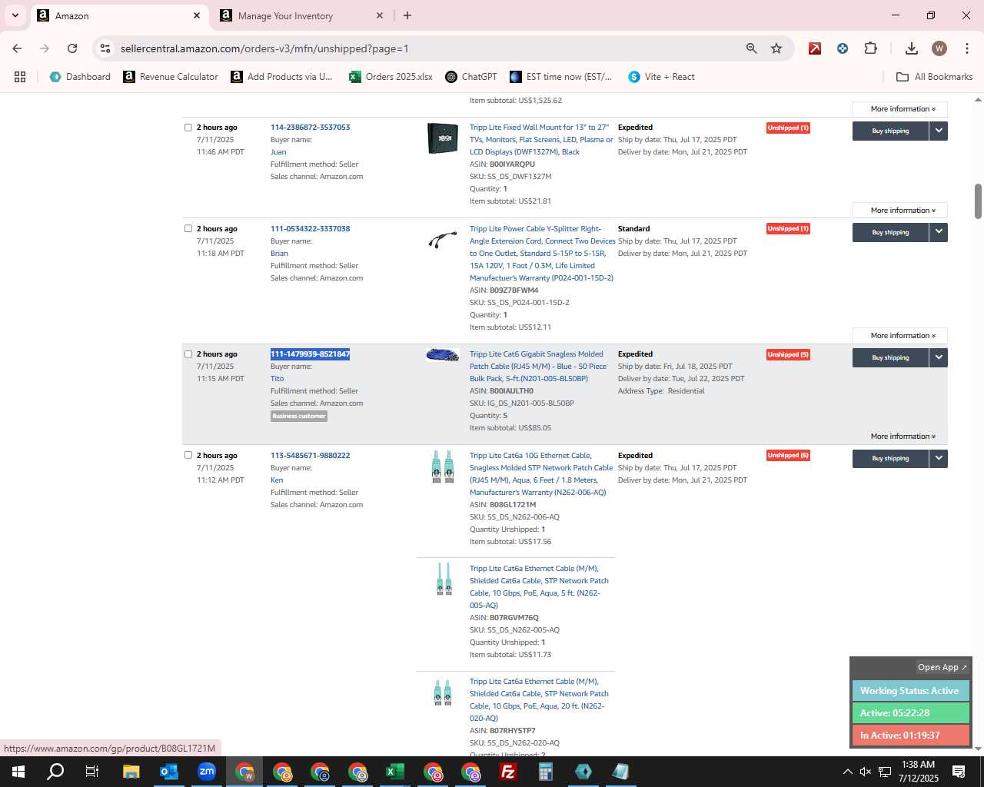Select checkbox for order 113-5485671-9880222
Screen dimensions: 984x787
click(x=188, y=456)
